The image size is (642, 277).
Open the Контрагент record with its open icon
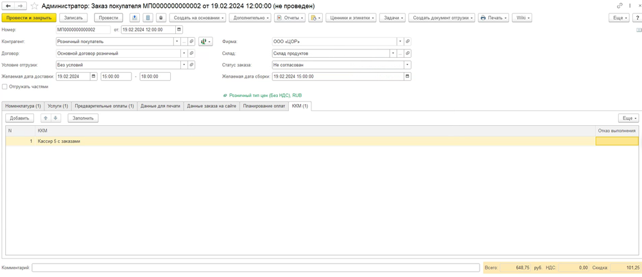pyautogui.click(x=191, y=42)
